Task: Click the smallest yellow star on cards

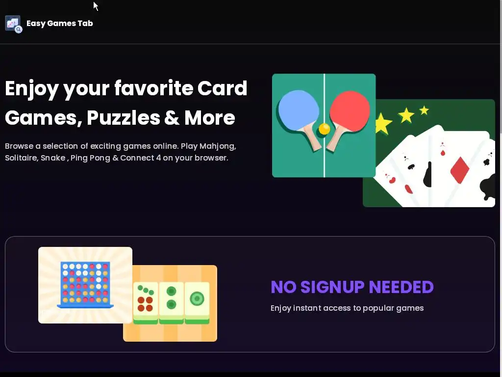Action: (424, 110)
